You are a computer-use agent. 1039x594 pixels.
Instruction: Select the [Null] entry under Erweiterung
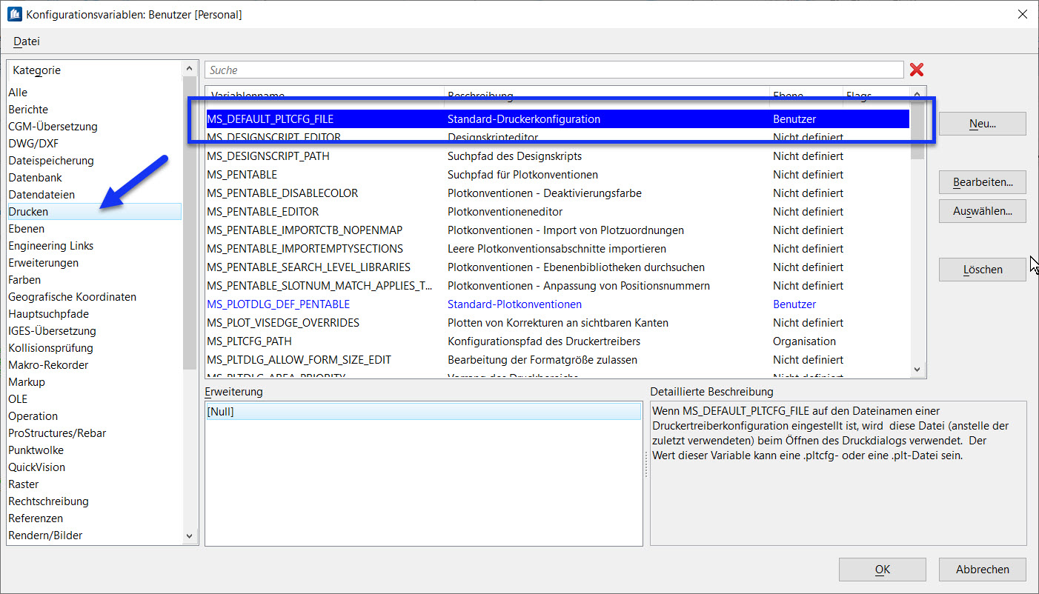click(423, 412)
